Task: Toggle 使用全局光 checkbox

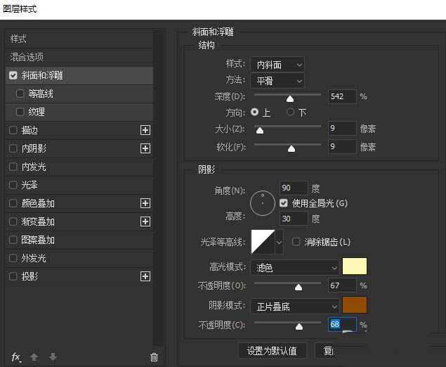Action: click(x=284, y=203)
